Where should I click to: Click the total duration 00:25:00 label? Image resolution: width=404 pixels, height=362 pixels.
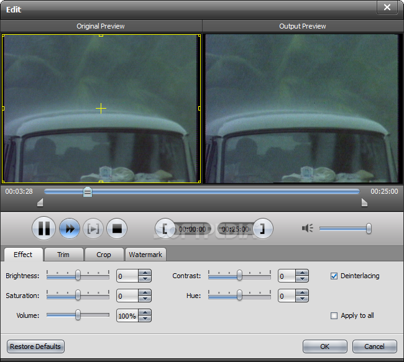384,191
